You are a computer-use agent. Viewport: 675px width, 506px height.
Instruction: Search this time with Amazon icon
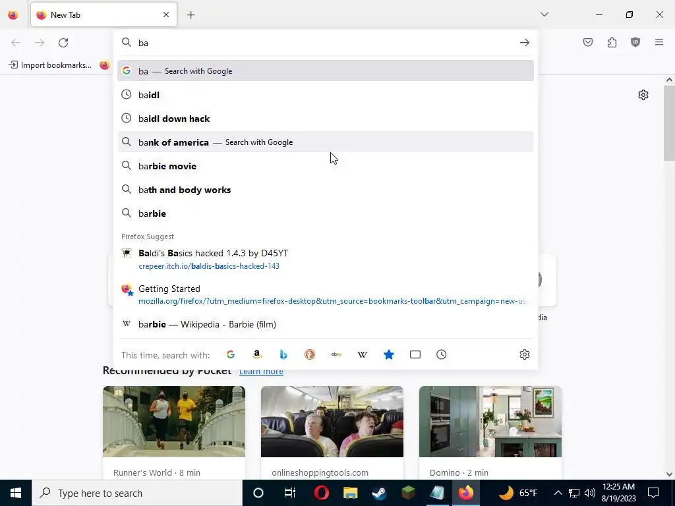click(x=257, y=354)
